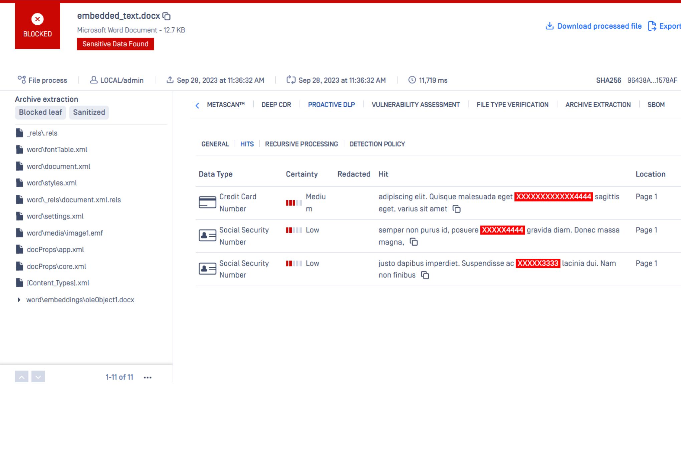The image size is (681, 454).
Task: Switch to the DEEP CDR tab
Action: coord(276,105)
